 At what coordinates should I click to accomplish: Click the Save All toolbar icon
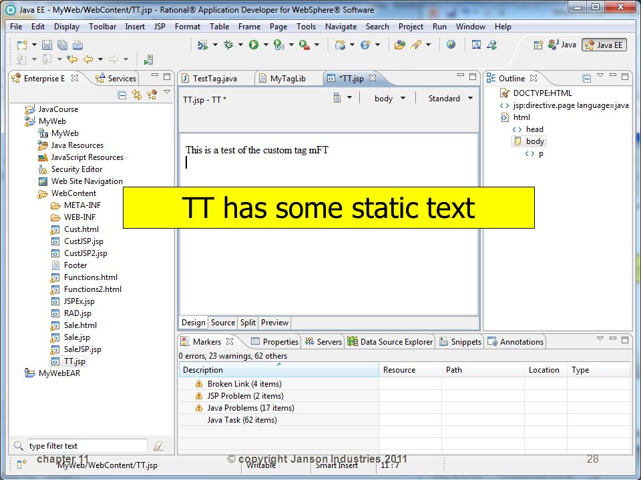pyautogui.click(x=62, y=45)
